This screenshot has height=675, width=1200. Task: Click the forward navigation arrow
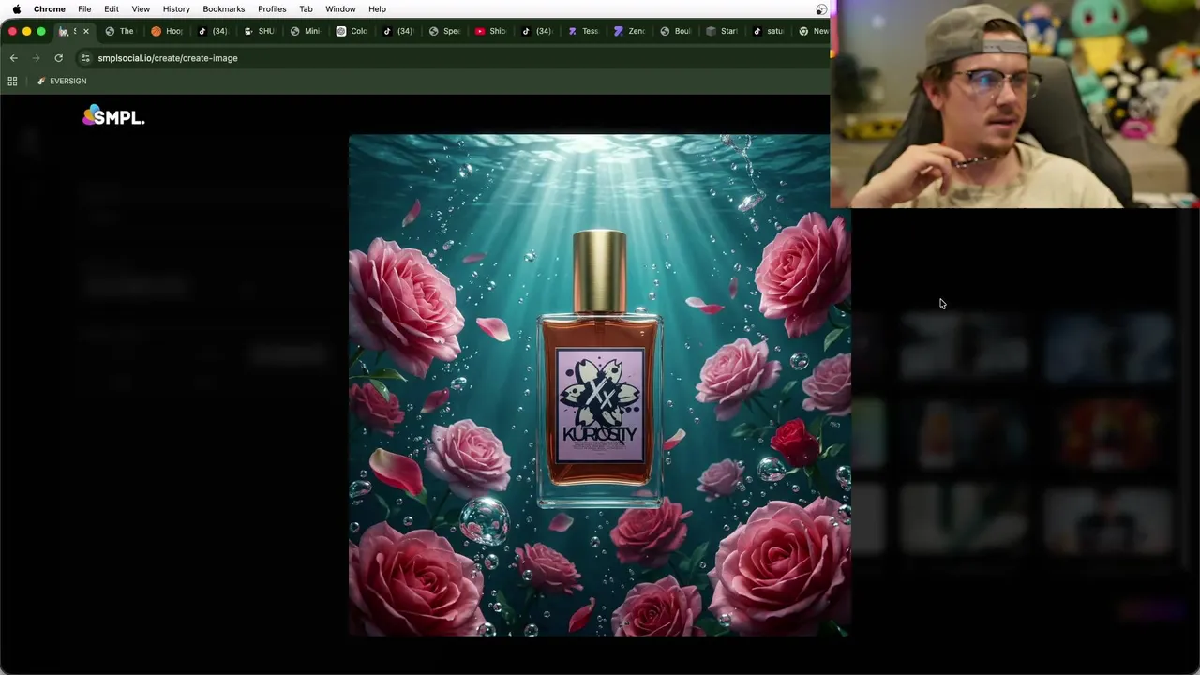pyautogui.click(x=36, y=58)
